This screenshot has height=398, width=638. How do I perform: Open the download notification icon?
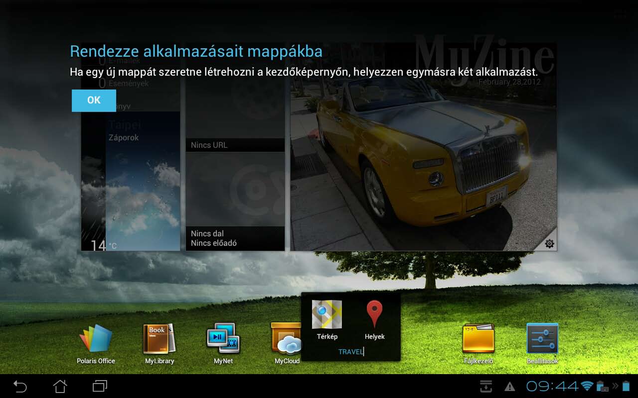pyautogui.click(x=486, y=386)
